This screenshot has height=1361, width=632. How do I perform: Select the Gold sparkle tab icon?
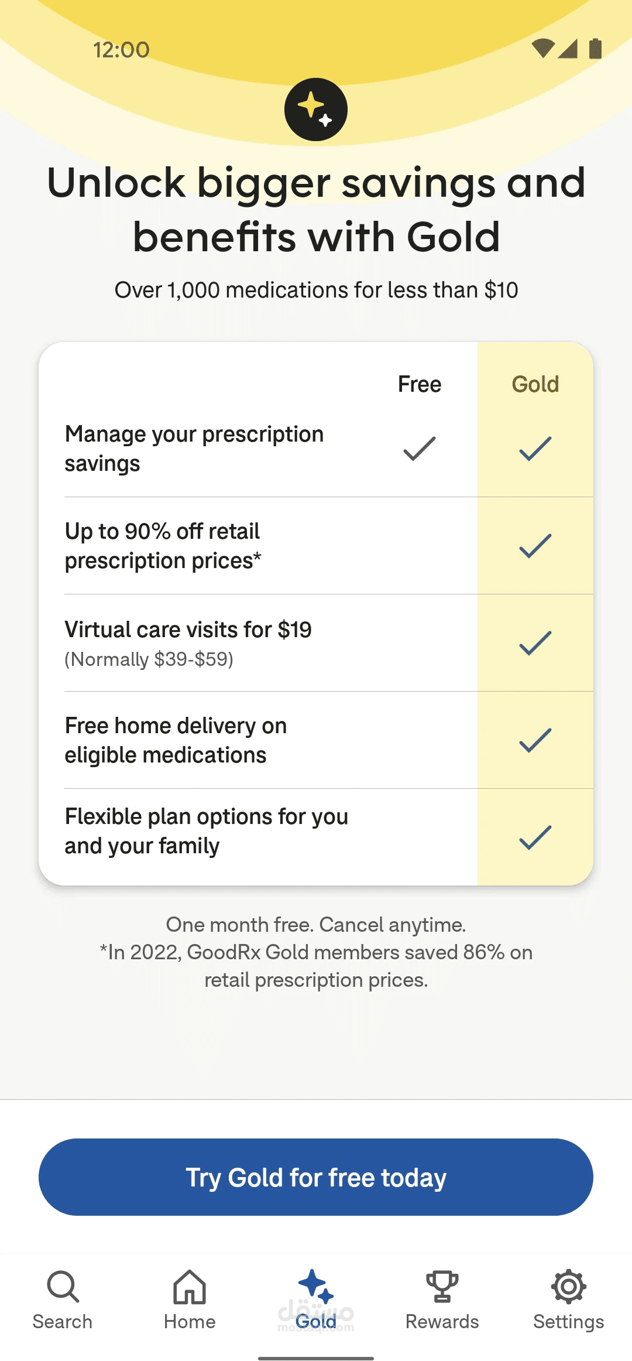316,1286
